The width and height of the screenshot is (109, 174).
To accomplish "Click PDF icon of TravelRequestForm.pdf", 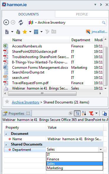I will 6,83.
